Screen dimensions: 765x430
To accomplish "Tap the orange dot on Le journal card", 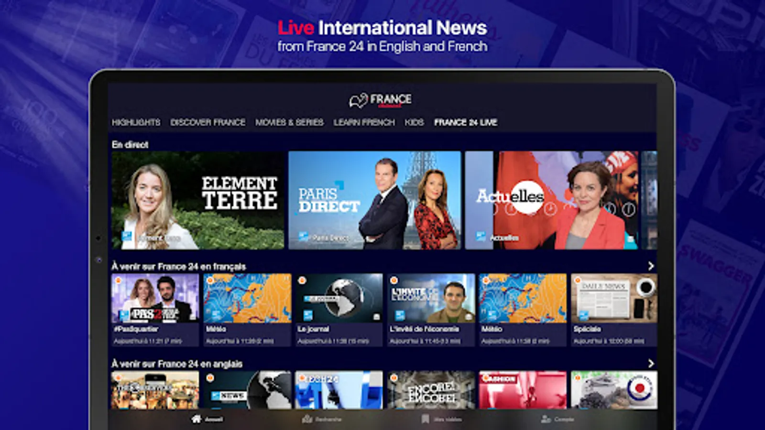I will [x=302, y=280].
